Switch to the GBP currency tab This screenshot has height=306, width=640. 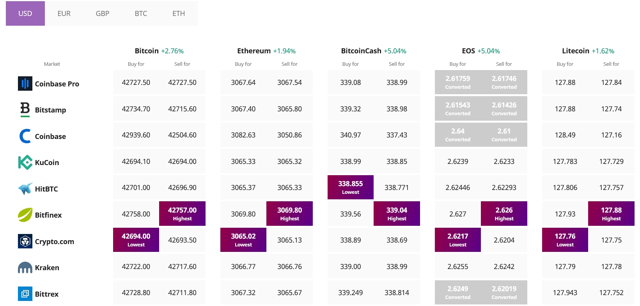(103, 14)
